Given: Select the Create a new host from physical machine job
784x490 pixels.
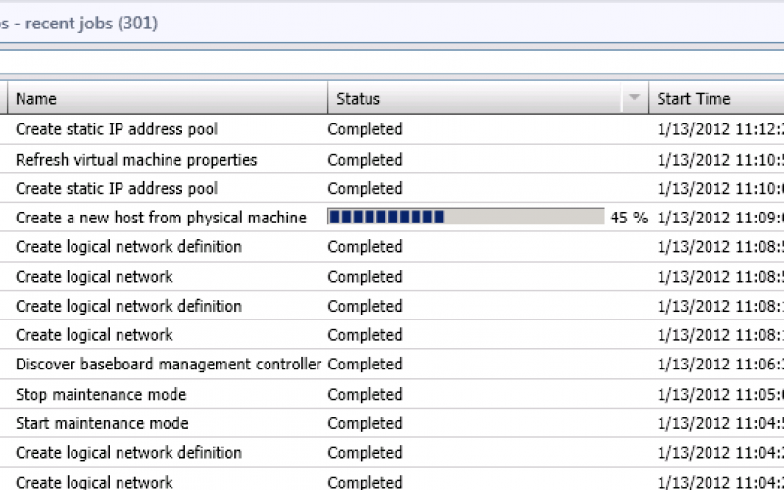Looking at the screenshot, I should pos(161,218).
